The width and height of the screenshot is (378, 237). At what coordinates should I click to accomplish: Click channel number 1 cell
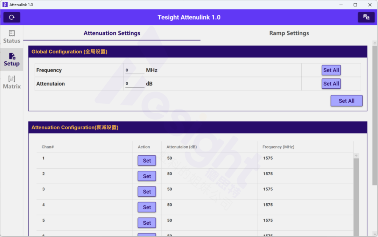coord(43,158)
